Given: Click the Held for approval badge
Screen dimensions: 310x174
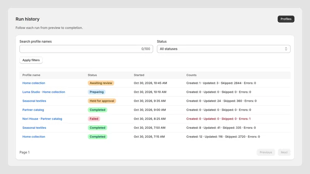Looking at the screenshot, I should [102, 101].
